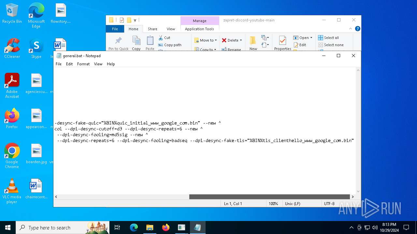The width and height of the screenshot is (417, 234).
Task: Click the Notepad scroll left arrow
Action: [x=56, y=197]
